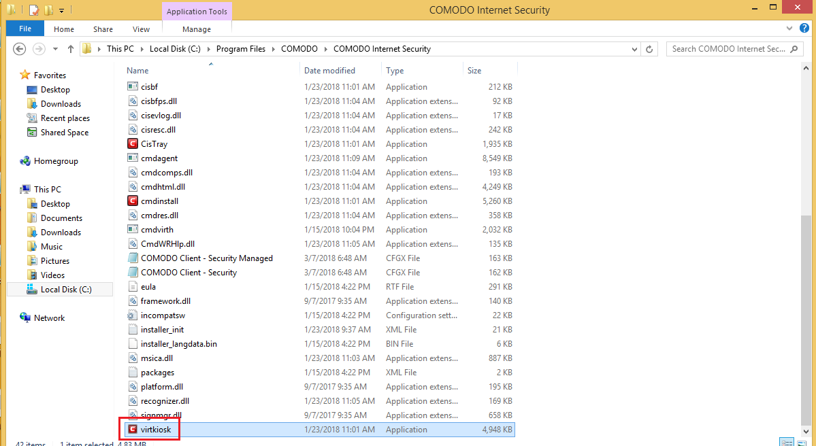Viewport: 816px width, 446px height.
Task: Sort by Date modified column
Action: click(329, 71)
